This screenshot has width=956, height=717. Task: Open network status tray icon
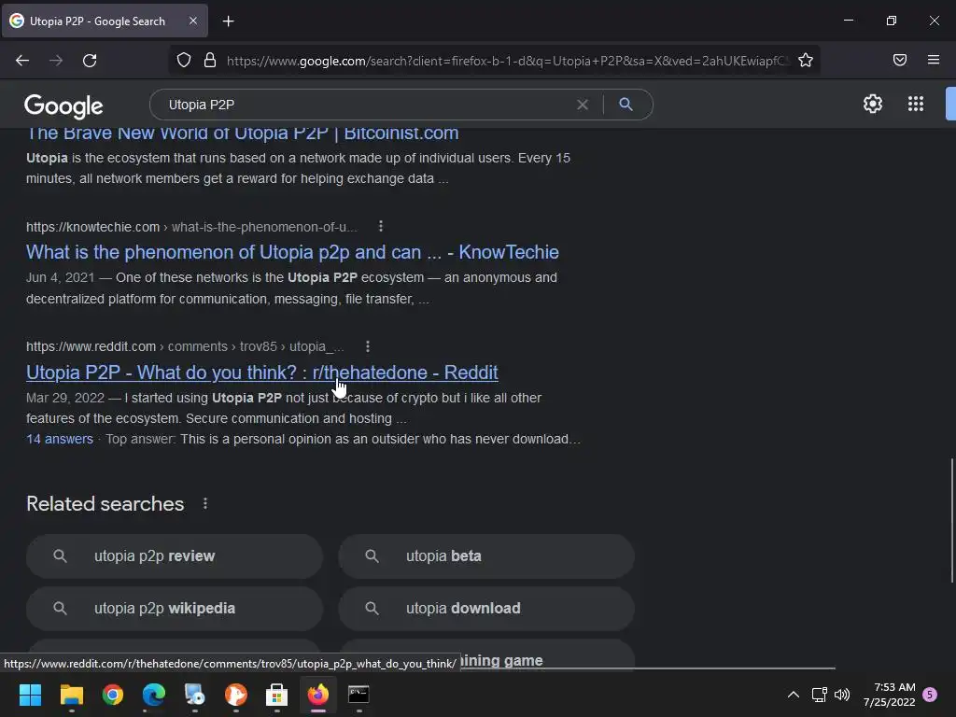coord(819,695)
